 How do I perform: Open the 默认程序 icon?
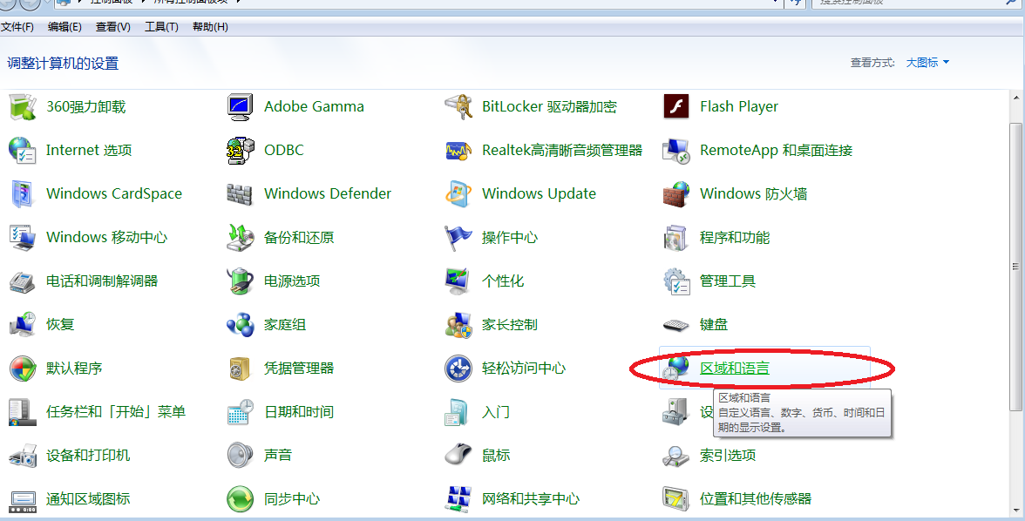(23, 369)
